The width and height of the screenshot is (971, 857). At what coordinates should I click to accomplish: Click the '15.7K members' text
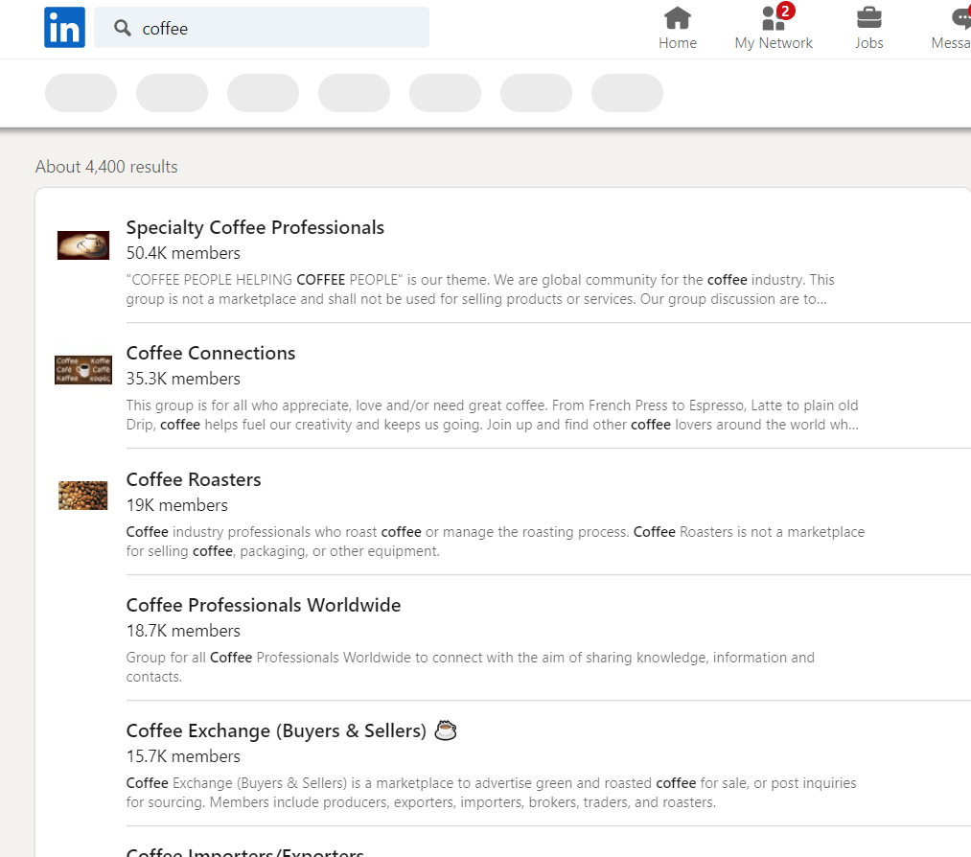[x=183, y=756]
